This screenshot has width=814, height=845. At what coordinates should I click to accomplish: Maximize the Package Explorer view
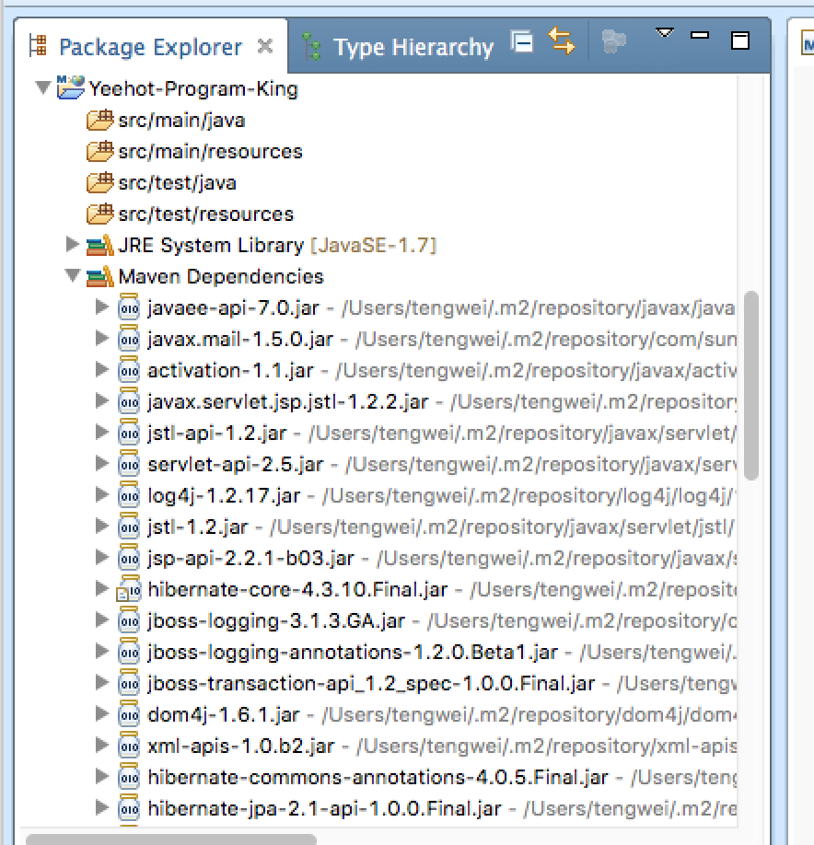[x=740, y=41]
